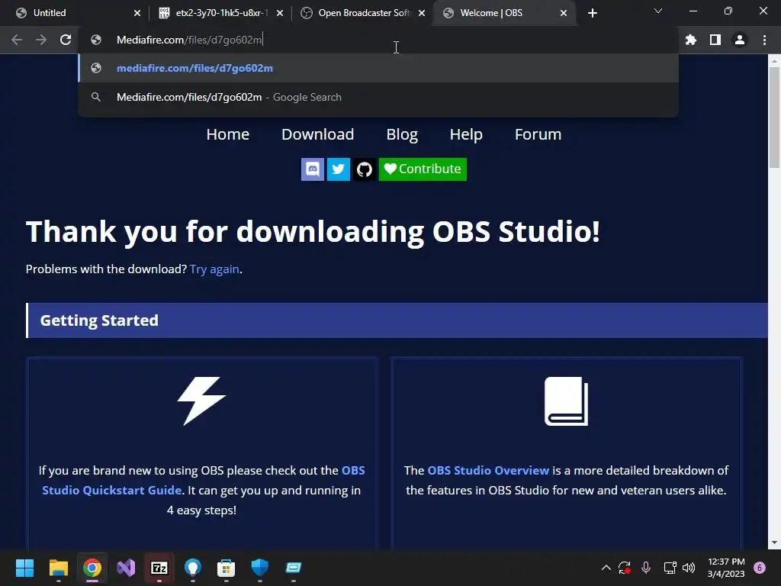Viewport: 781px width, 586px height.
Task: Click the green Contribute button
Action: [x=423, y=169]
